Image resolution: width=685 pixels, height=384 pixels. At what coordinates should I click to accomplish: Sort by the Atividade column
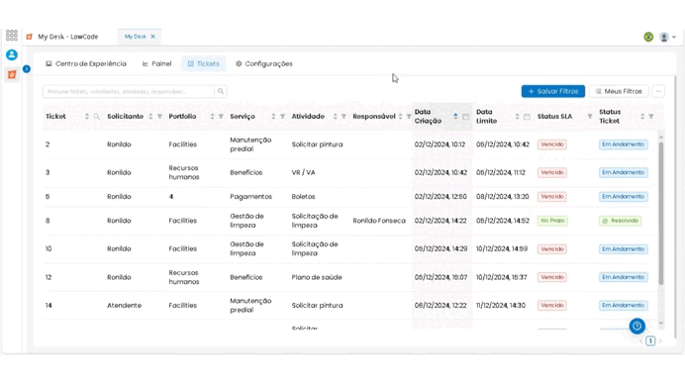click(335, 116)
